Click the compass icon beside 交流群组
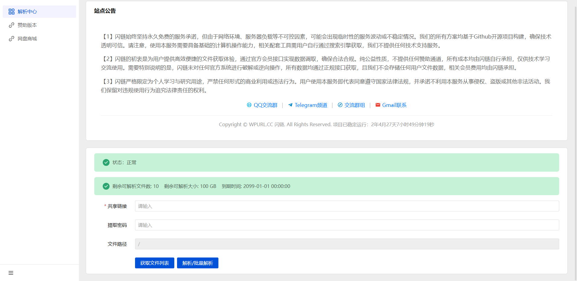 [x=340, y=105]
